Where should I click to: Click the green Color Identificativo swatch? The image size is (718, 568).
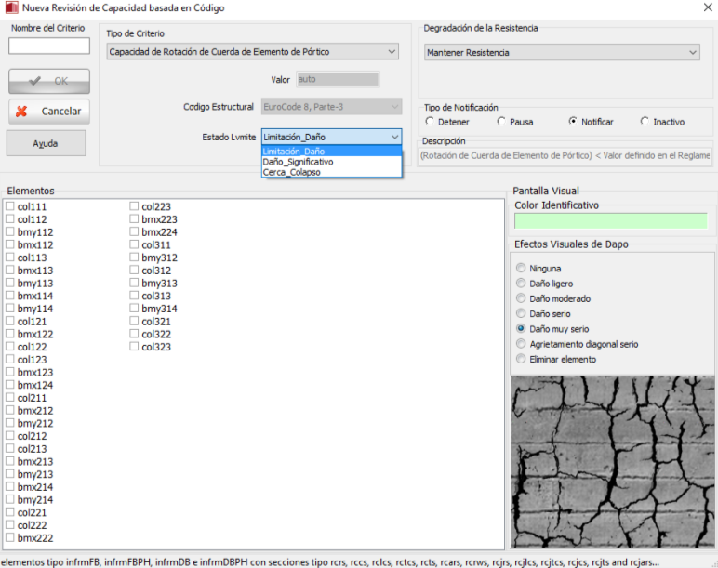click(611, 221)
